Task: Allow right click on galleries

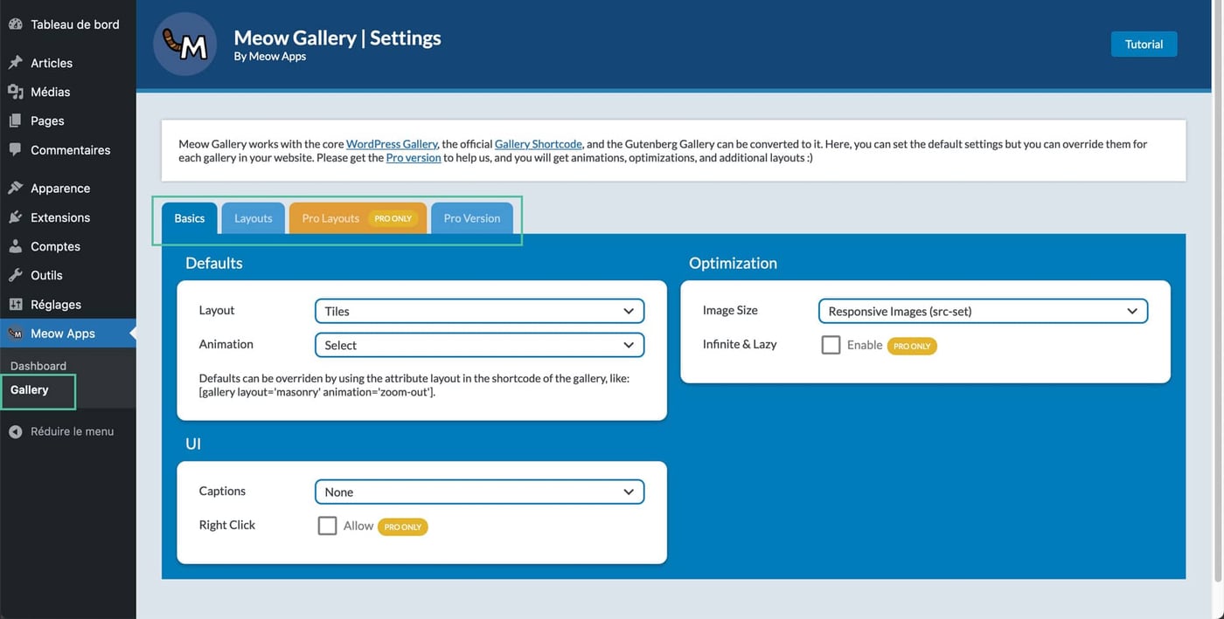Action: click(x=327, y=525)
